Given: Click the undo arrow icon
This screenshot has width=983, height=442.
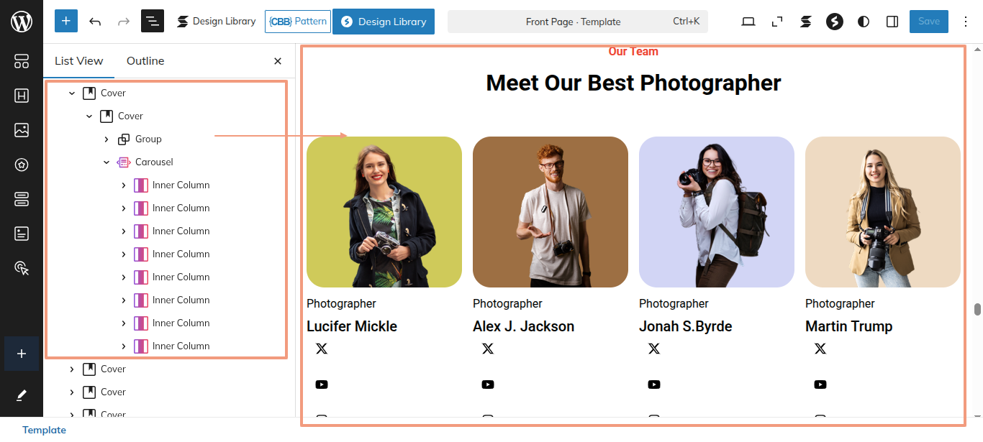Looking at the screenshot, I should tap(95, 22).
